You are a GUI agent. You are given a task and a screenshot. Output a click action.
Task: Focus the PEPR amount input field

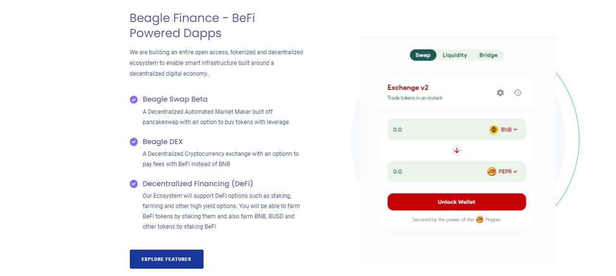pyautogui.click(x=437, y=171)
